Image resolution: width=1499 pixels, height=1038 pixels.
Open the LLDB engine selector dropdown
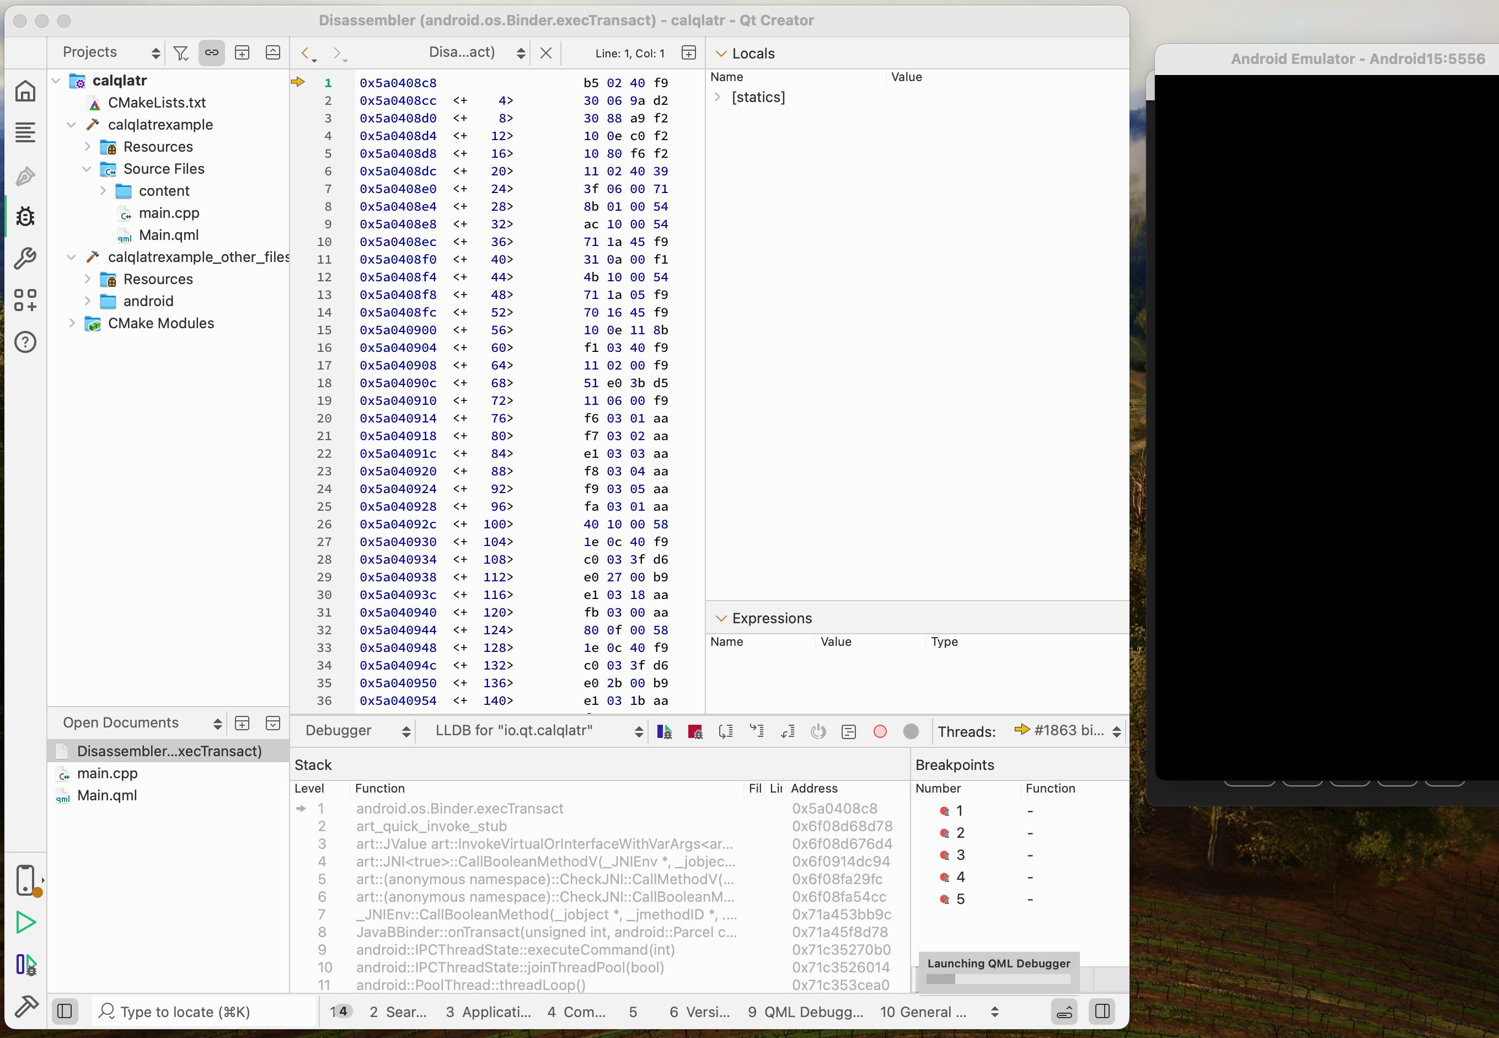[538, 731]
